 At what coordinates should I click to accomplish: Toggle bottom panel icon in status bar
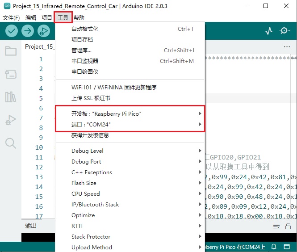click(x=287, y=247)
